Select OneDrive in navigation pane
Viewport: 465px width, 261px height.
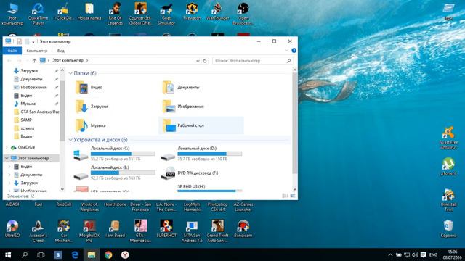26,147
